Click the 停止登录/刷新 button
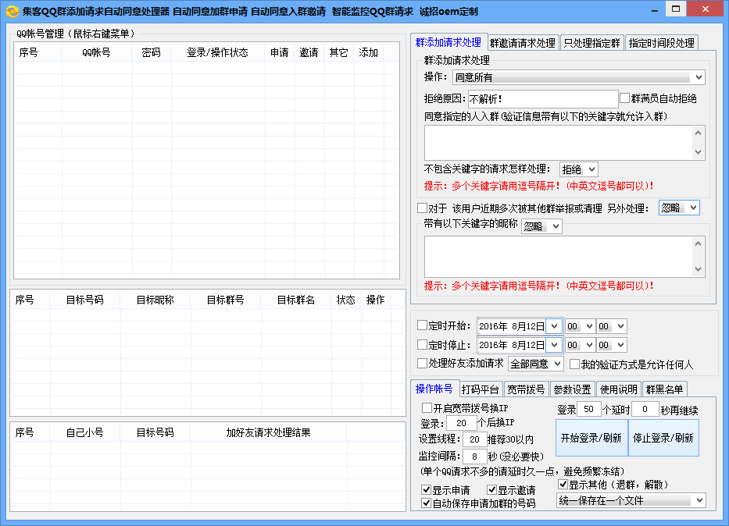Image resolution: width=729 pixels, height=526 pixels. tap(663, 438)
